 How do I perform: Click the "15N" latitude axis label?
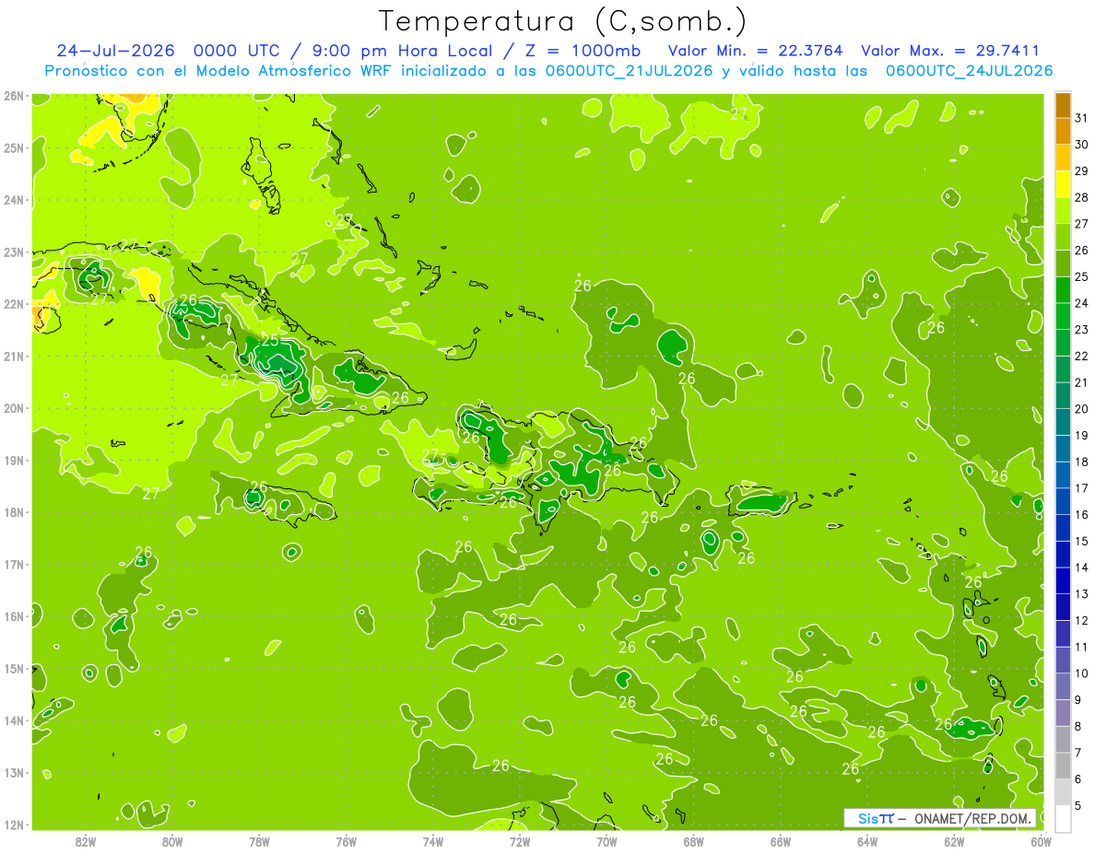[13, 668]
